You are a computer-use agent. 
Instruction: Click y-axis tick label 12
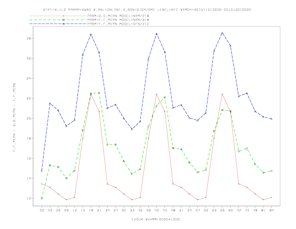[x=29, y=198]
